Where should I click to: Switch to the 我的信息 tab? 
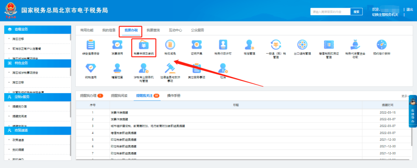[x=109, y=30]
